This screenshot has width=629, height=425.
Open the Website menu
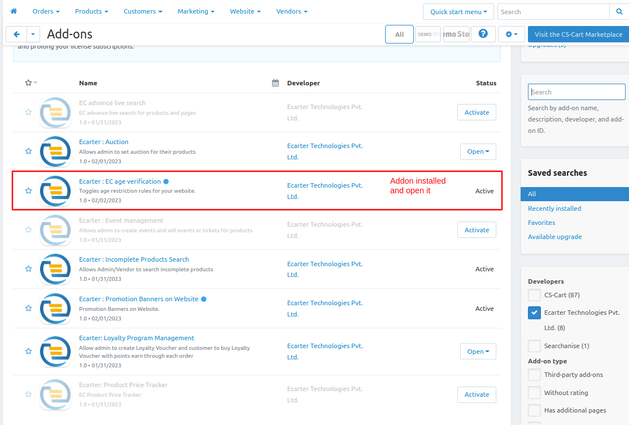[245, 11]
